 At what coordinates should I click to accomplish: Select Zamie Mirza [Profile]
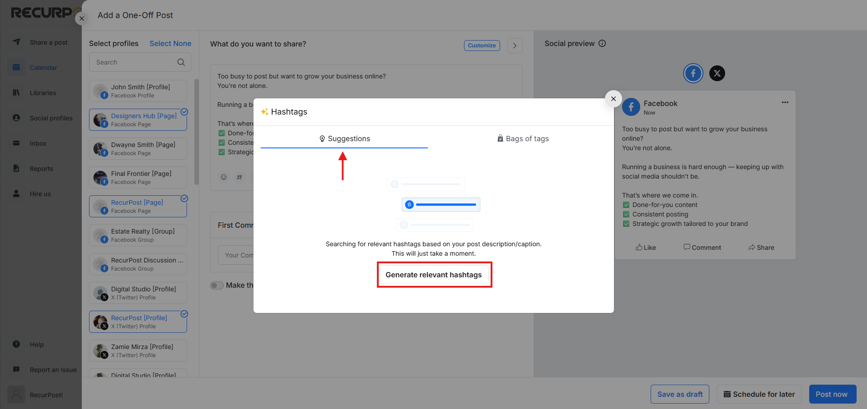pyautogui.click(x=138, y=351)
